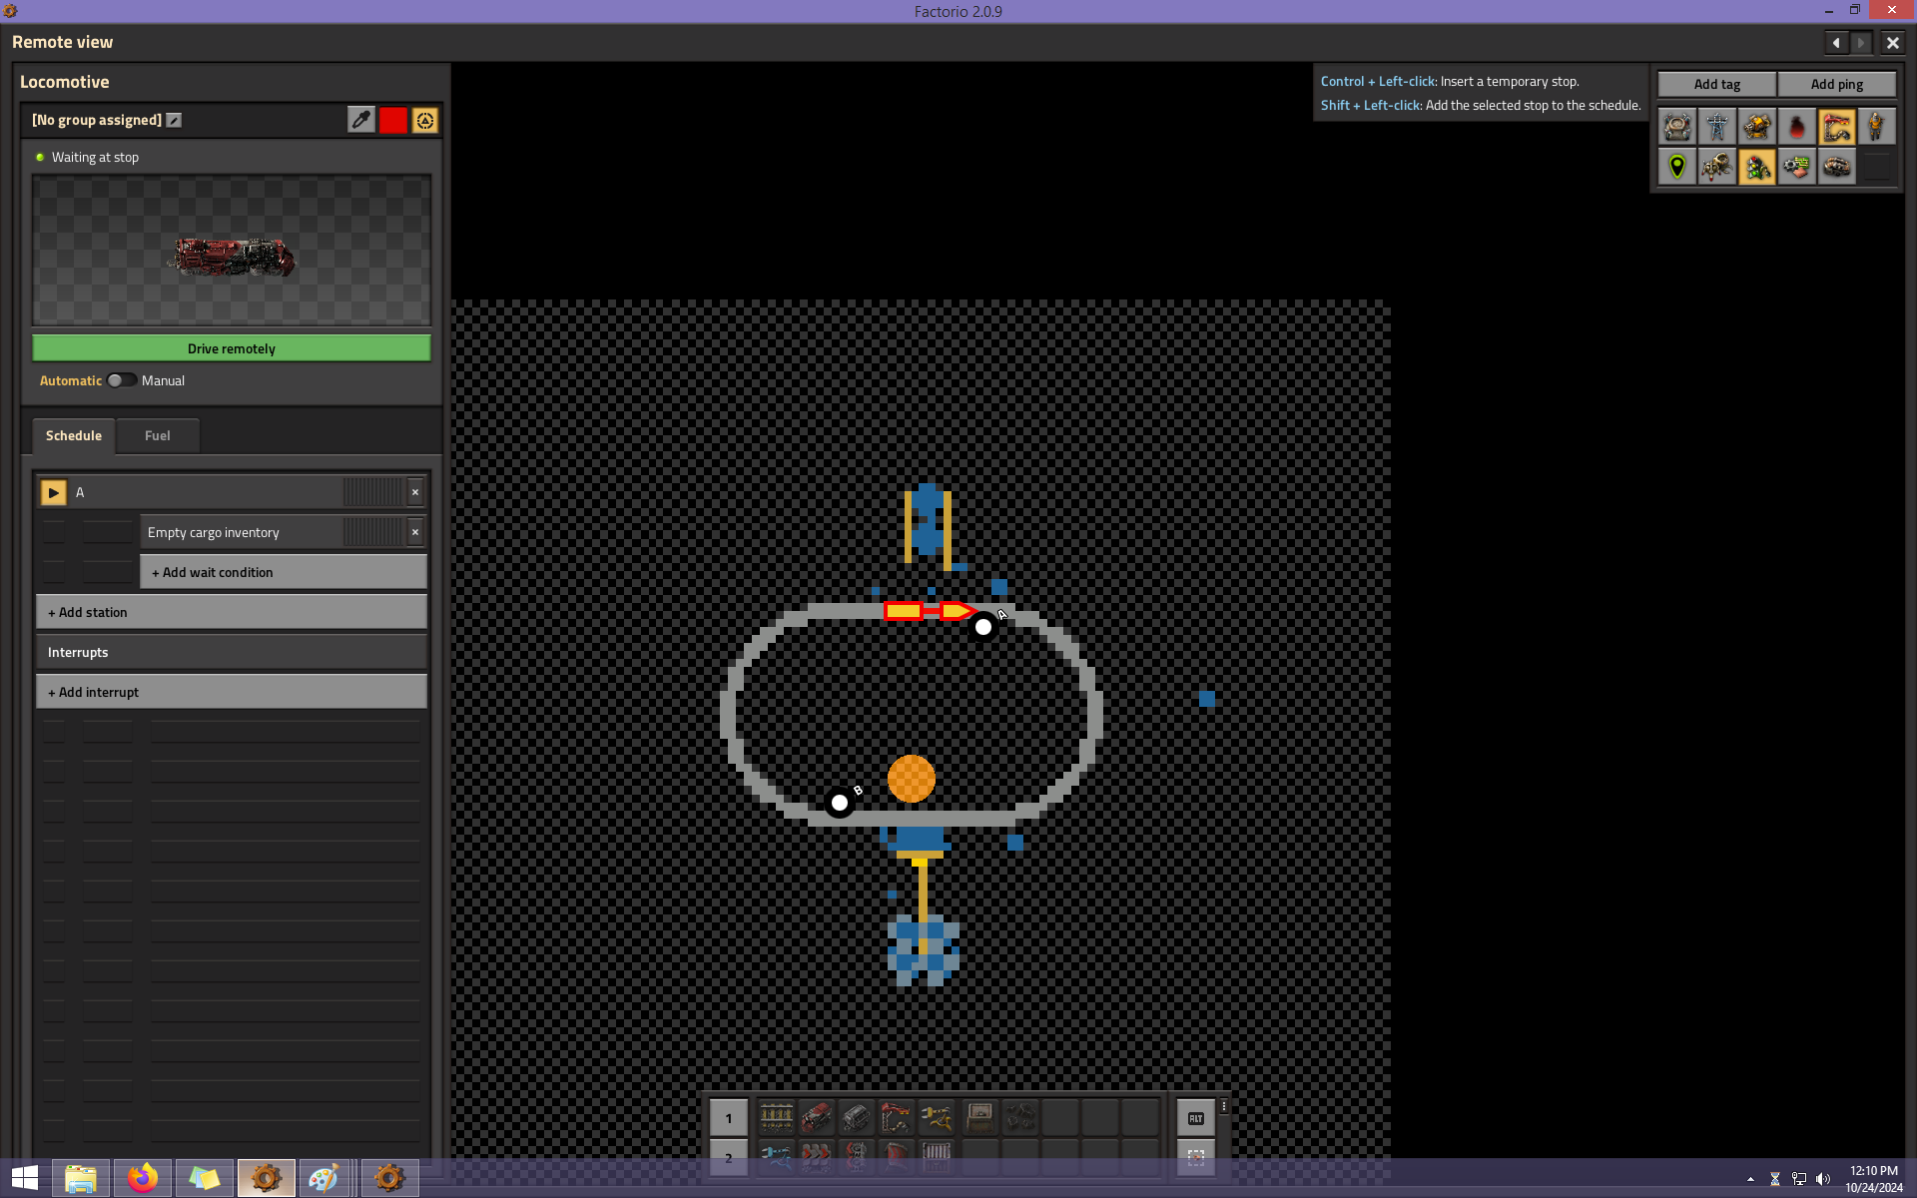Click Add wait condition
The width and height of the screenshot is (1917, 1198).
pos(284,572)
